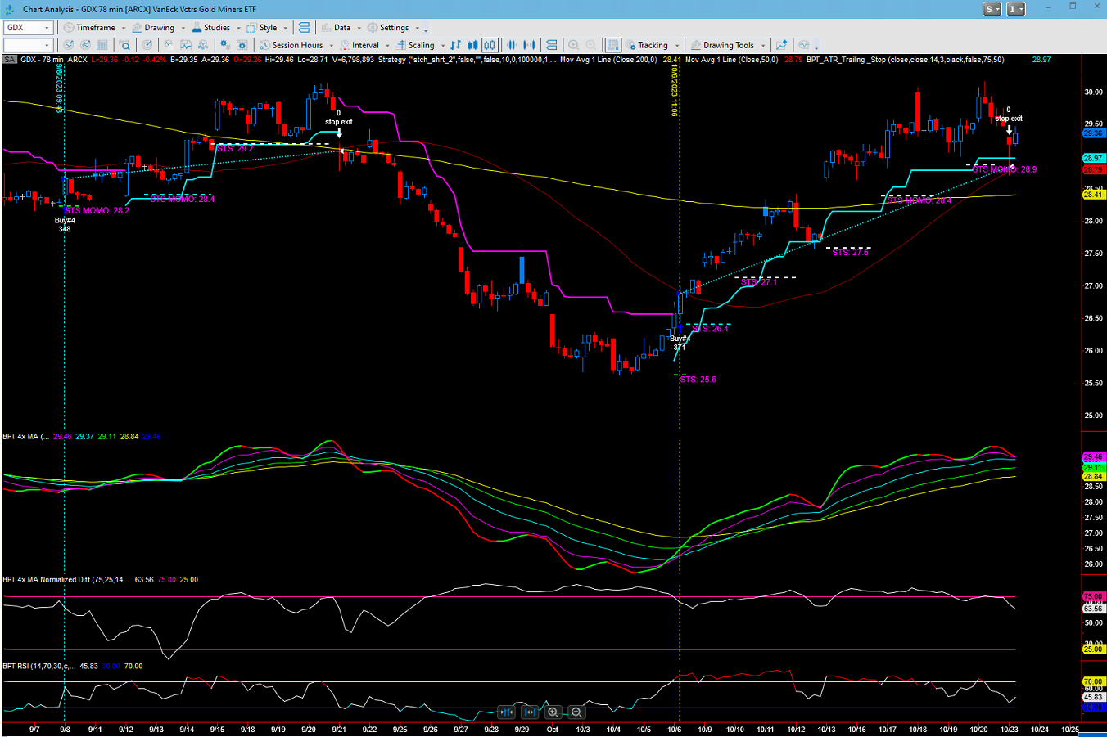Open the Studies menu
This screenshot has width=1107, height=737.
211,28
